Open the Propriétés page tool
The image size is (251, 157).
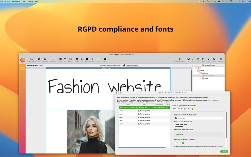coord(31,59)
